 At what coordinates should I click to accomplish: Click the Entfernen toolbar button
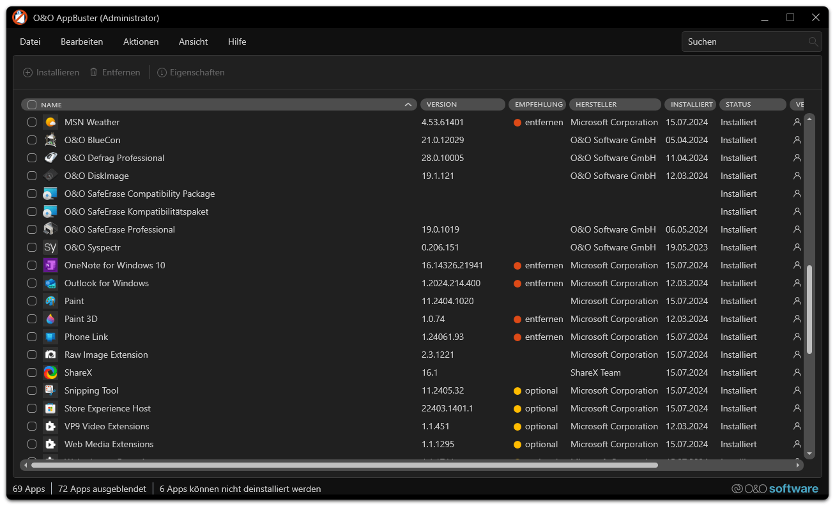point(115,72)
